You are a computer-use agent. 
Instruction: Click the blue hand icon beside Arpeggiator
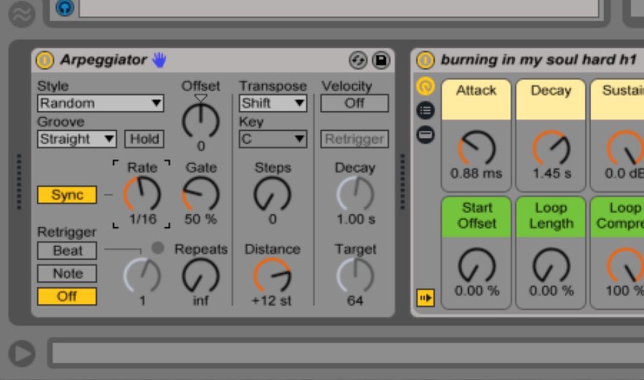159,60
